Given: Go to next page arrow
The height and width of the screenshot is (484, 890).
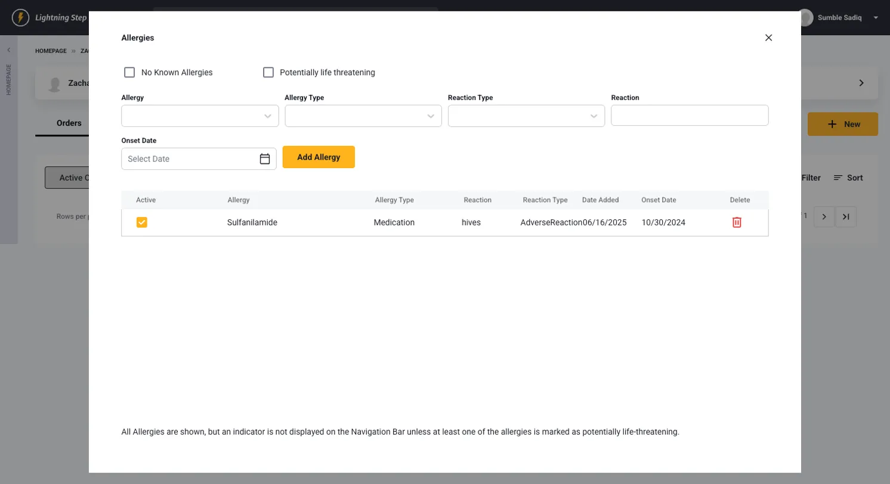Looking at the screenshot, I should tap(824, 216).
